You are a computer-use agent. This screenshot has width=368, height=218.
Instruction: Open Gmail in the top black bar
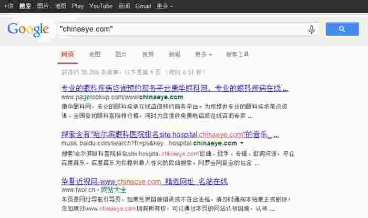click(x=143, y=6)
